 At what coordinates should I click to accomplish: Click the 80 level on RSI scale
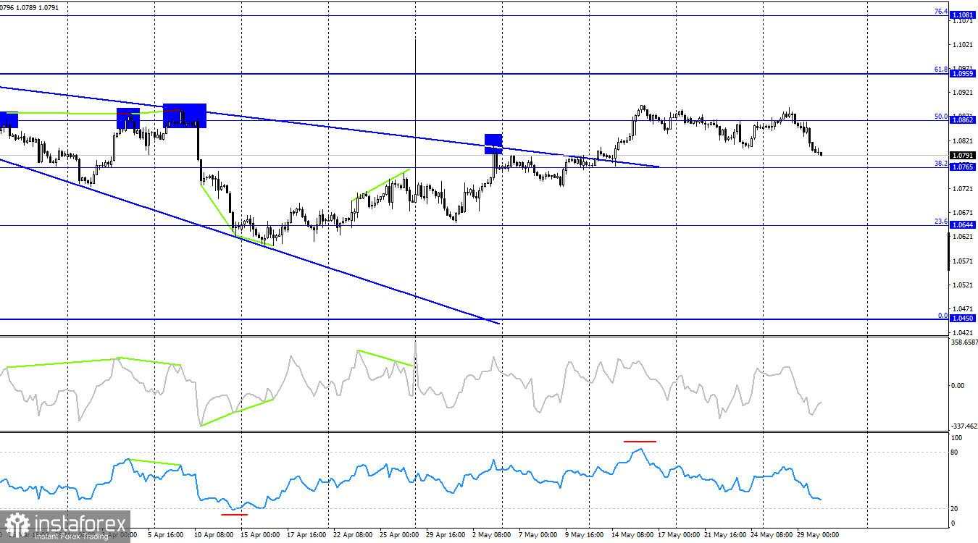point(955,452)
